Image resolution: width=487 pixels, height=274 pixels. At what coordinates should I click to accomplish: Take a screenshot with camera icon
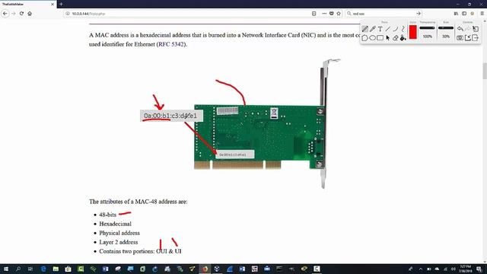tap(460, 38)
